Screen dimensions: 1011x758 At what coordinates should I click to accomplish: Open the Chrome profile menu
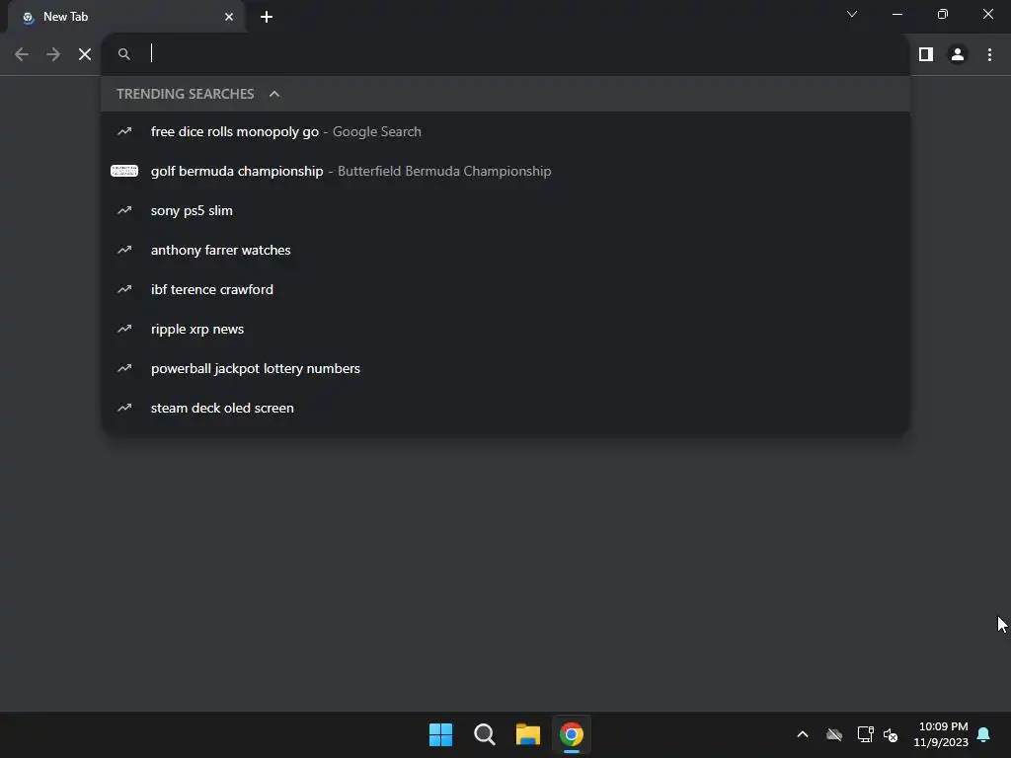[x=958, y=55]
